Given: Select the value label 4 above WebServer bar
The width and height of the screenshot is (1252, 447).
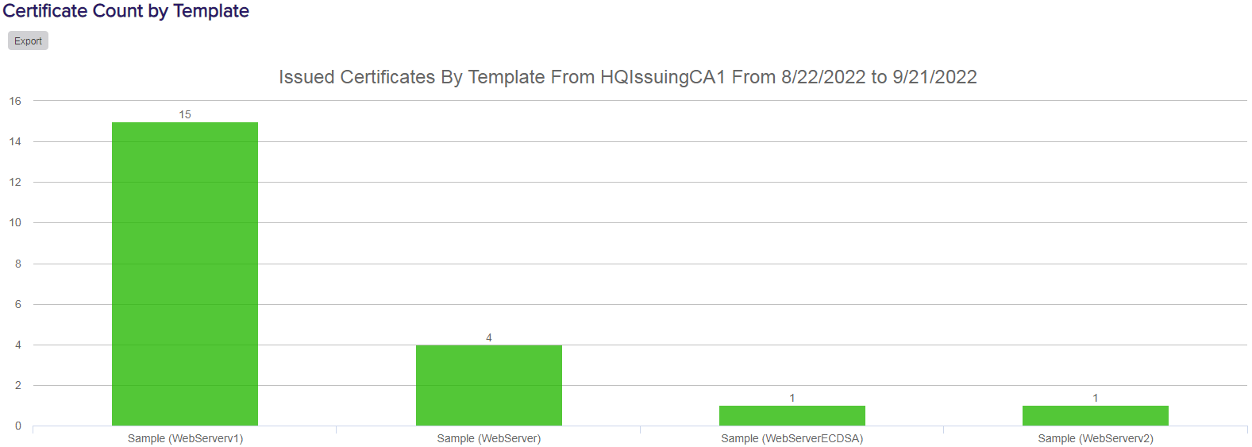Looking at the screenshot, I should pyautogui.click(x=489, y=337).
